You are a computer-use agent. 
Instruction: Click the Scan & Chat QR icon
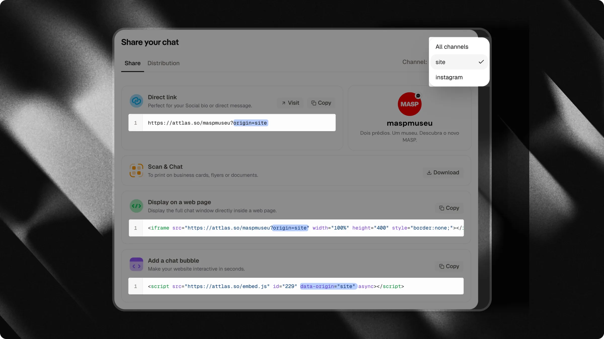[136, 171]
